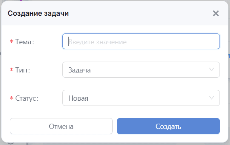Click the Введите значение placeholder text
Viewport: 230px width, 145px height.
(97, 42)
